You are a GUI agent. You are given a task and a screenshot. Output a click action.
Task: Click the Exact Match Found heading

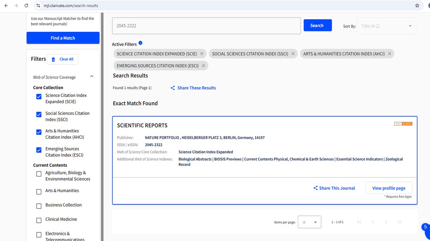135,103
